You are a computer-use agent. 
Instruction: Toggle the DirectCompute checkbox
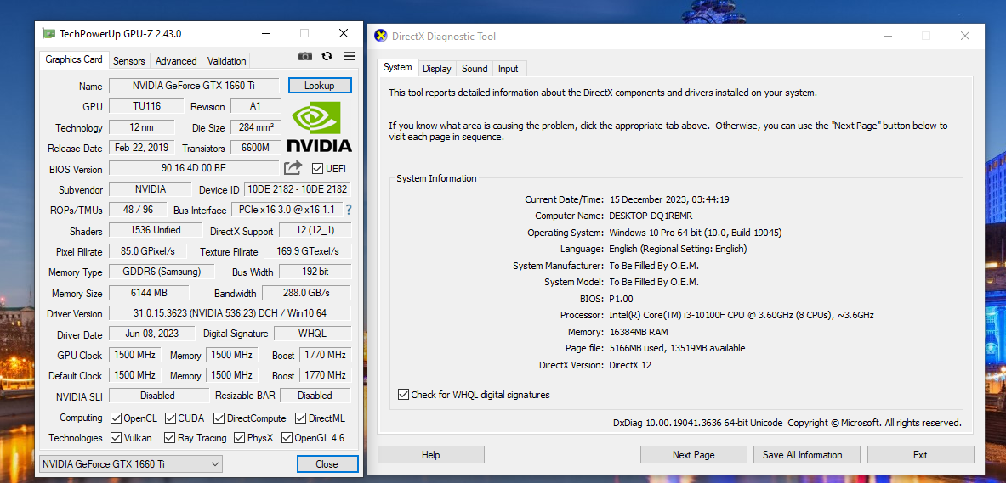point(219,418)
